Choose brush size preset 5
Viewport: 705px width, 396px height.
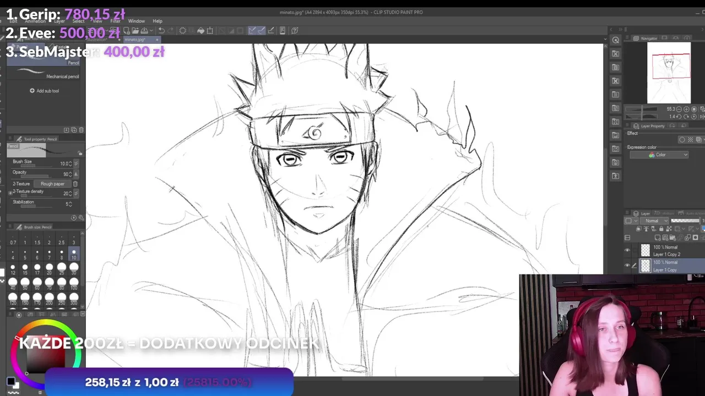tap(25, 254)
